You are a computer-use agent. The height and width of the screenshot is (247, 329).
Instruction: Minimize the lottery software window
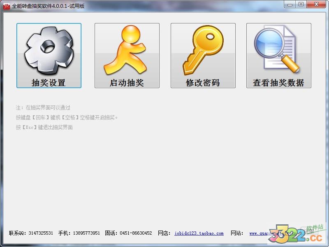(x=291, y=4)
